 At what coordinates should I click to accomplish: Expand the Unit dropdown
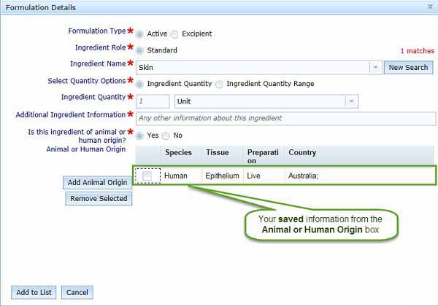pos(351,101)
